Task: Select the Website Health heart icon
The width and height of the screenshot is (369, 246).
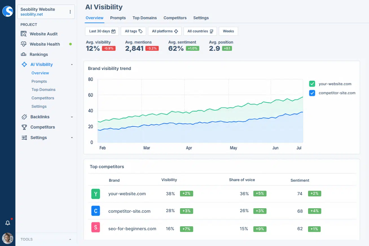Action: [24, 44]
